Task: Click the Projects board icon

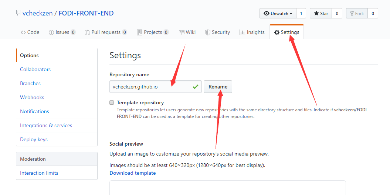Action: pos(139,32)
